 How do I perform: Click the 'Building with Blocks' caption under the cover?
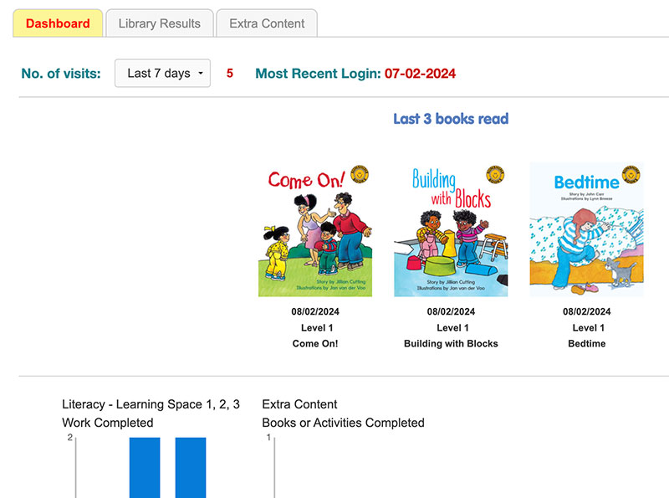coord(451,344)
